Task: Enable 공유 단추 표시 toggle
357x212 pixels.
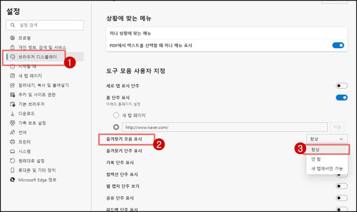Action: click(x=342, y=198)
